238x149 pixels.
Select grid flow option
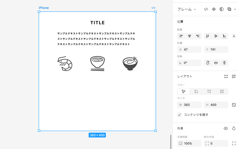point(222,91)
